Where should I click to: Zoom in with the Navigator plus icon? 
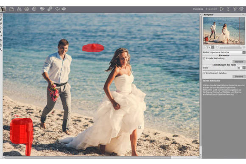[243, 47]
